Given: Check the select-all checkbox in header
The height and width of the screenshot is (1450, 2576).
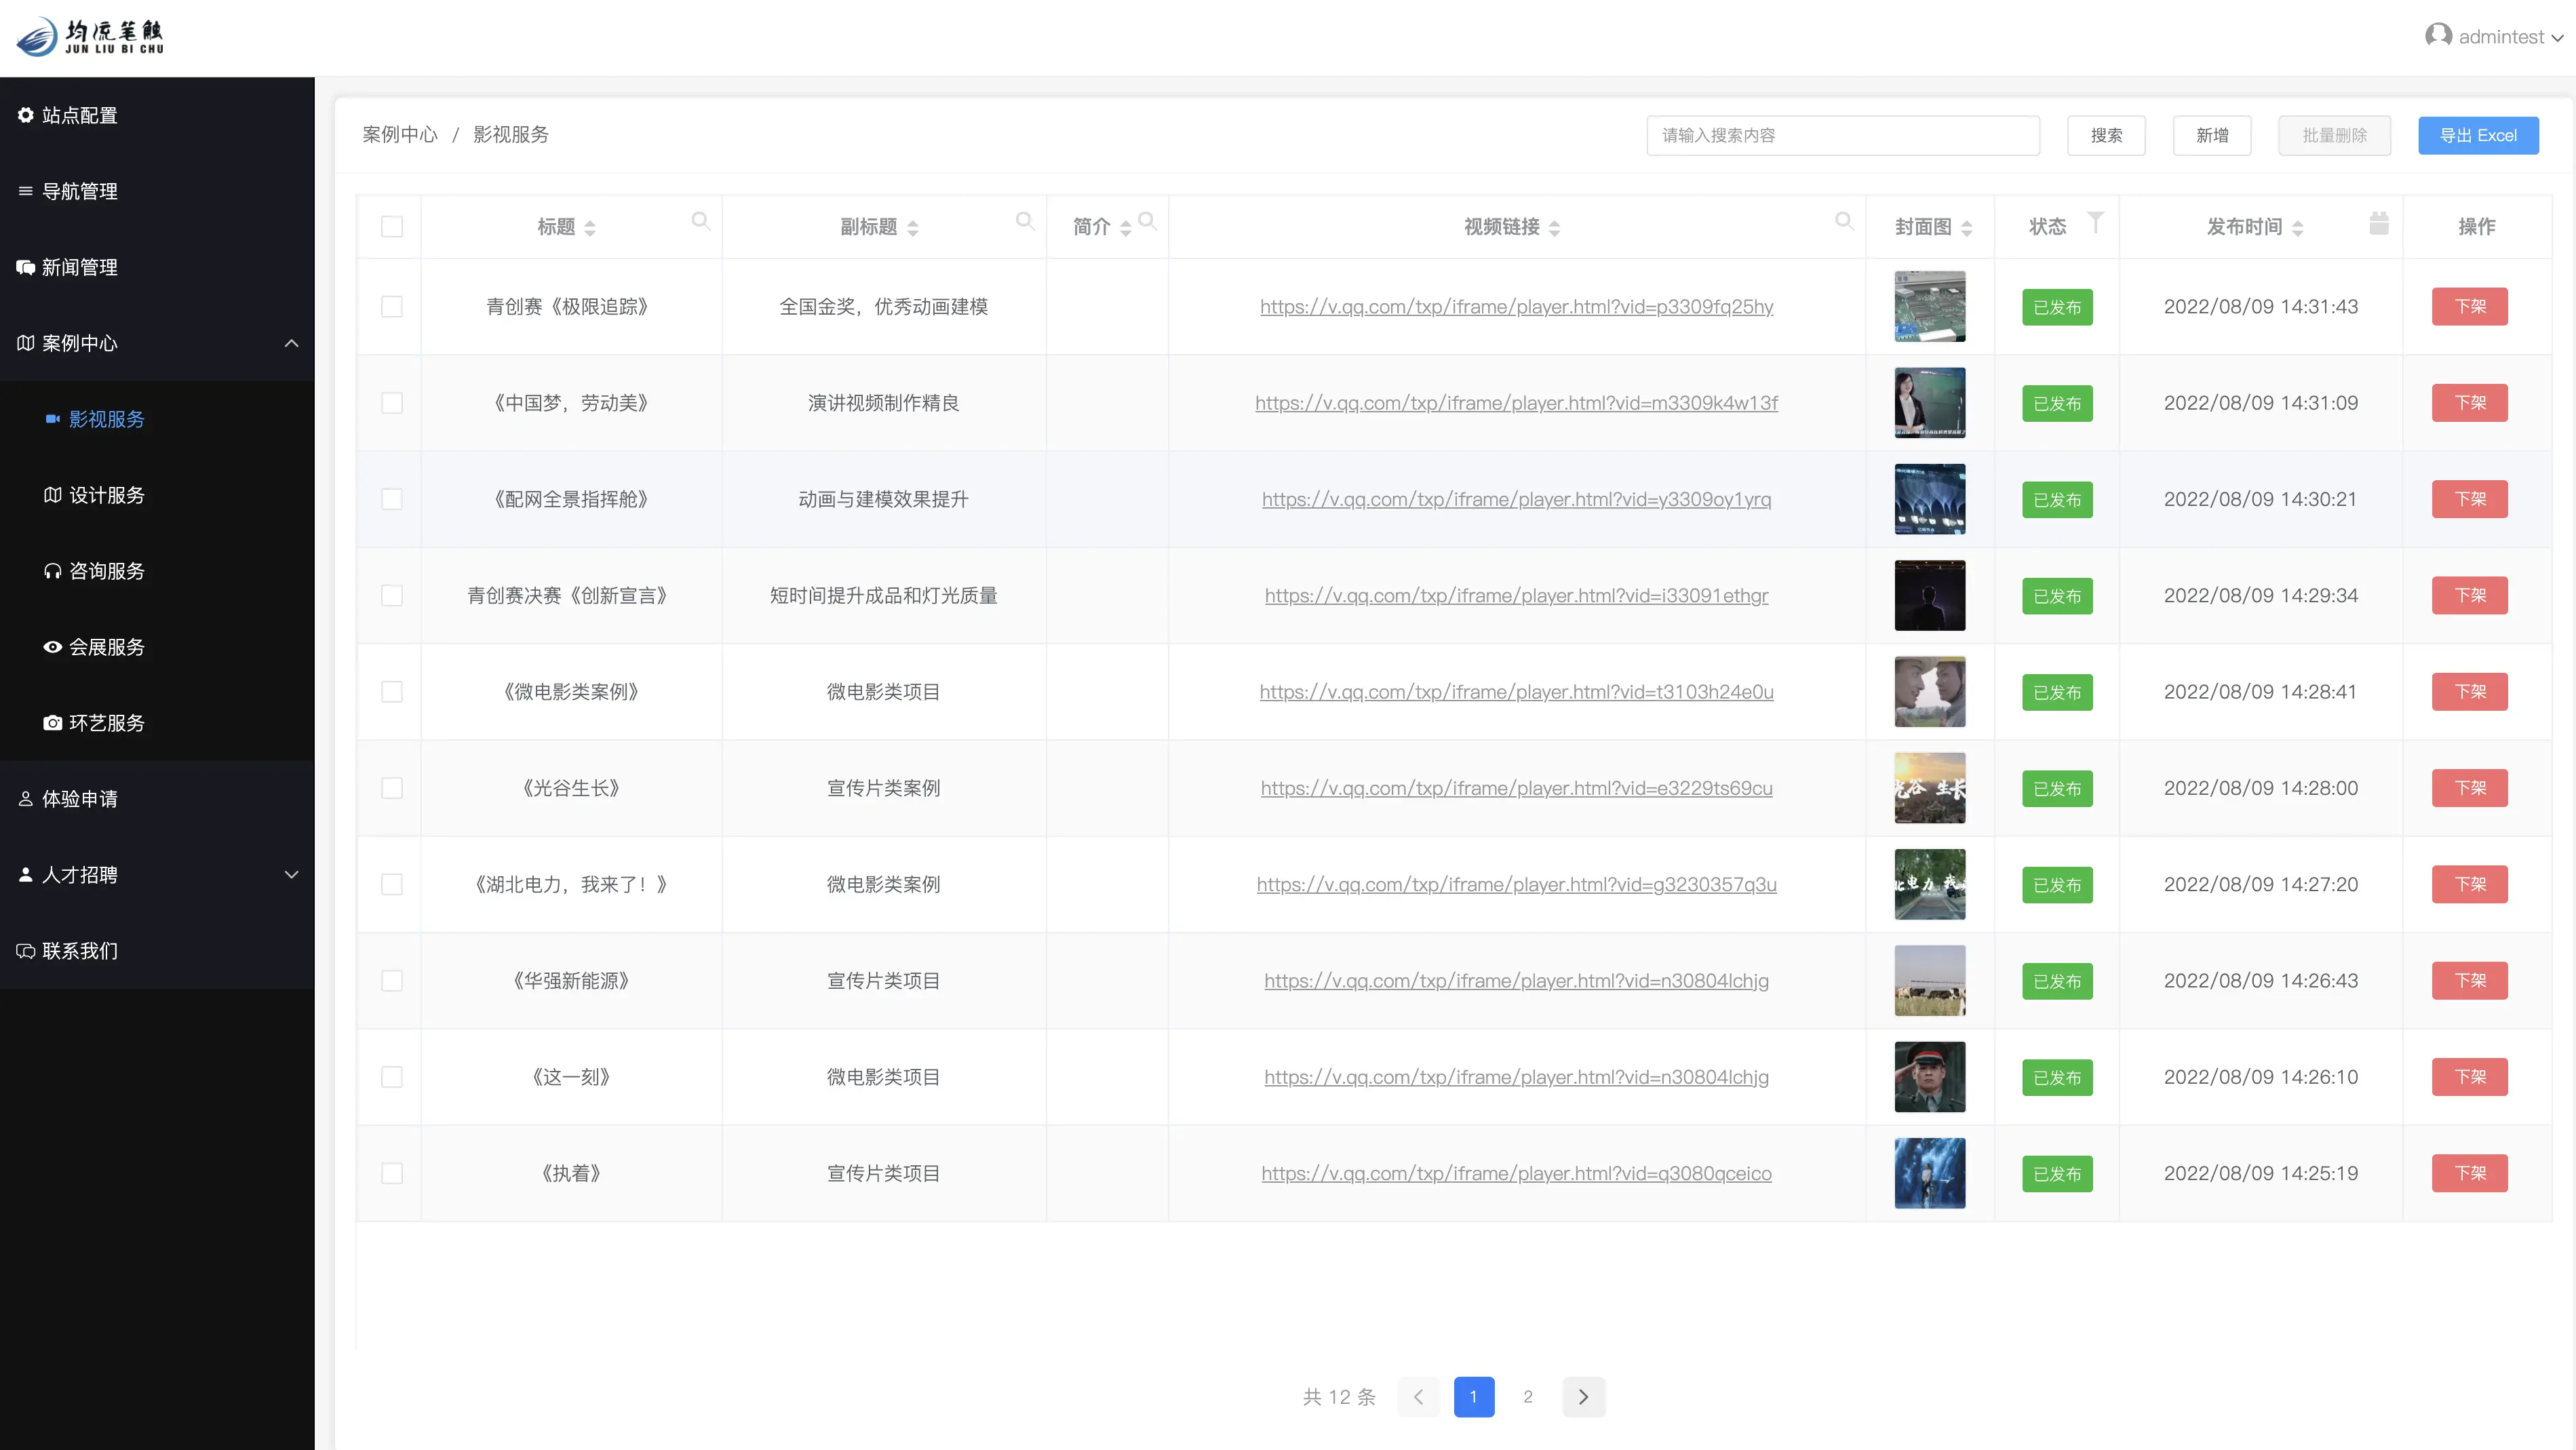Looking at the screenshot, I should [392, 227].
